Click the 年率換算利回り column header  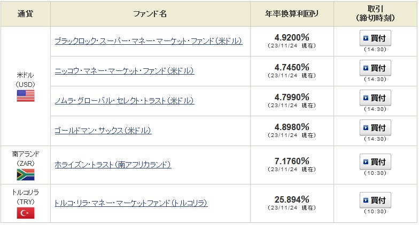coord(292,14)
